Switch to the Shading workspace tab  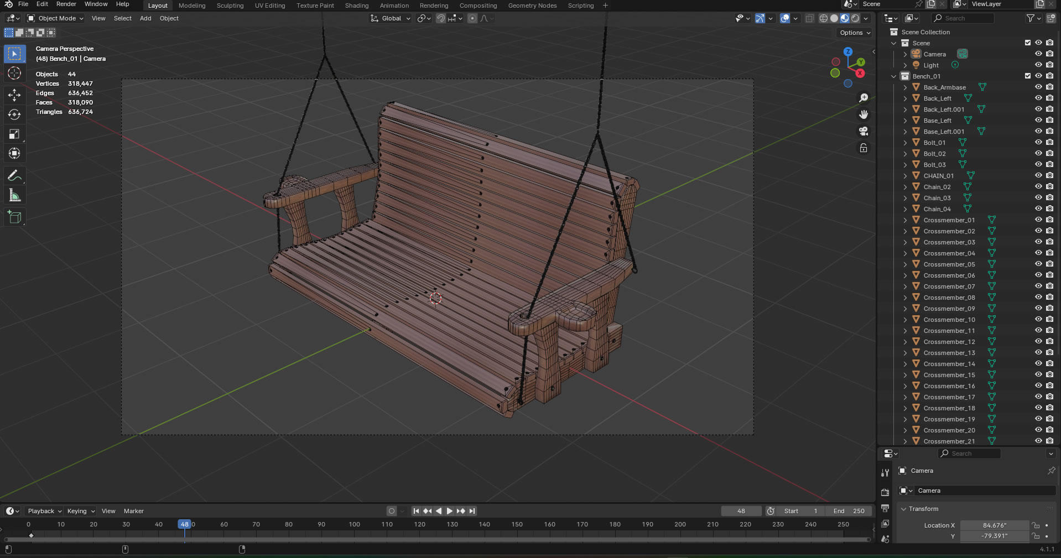pos(357,6)
